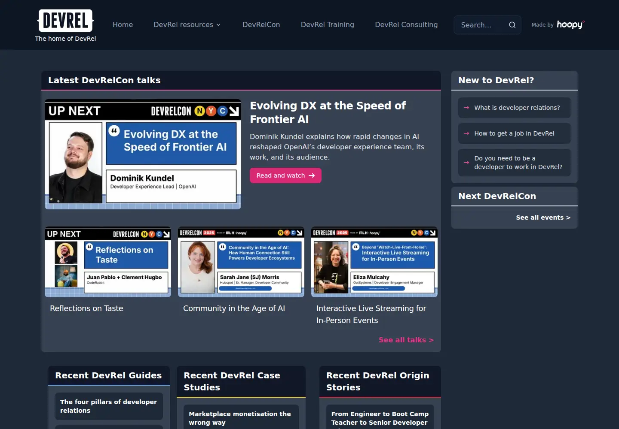Open the DevRelCon menu item
Screen dimensions: 619x429
click(261, 24)
